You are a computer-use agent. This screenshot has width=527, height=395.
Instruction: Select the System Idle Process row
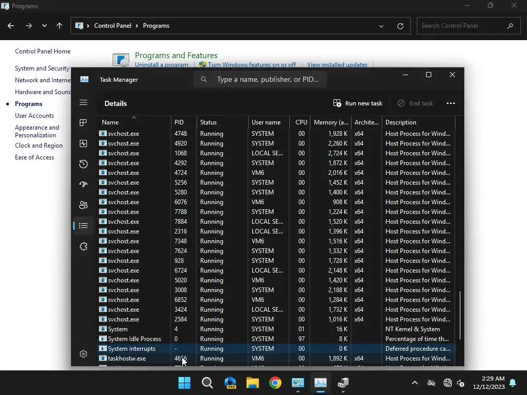click(x=276, y=339)
